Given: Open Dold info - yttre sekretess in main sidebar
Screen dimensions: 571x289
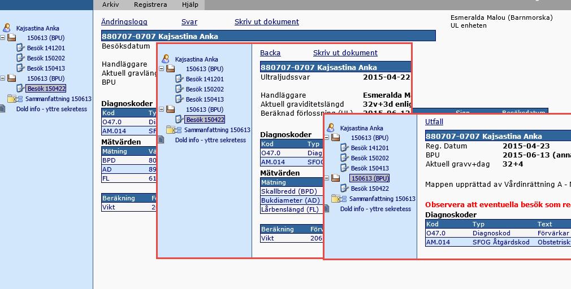Looking at the screenshot, I should (51, 109).
